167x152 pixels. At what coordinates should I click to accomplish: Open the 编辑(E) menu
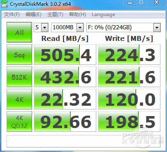tap(33, 14)
